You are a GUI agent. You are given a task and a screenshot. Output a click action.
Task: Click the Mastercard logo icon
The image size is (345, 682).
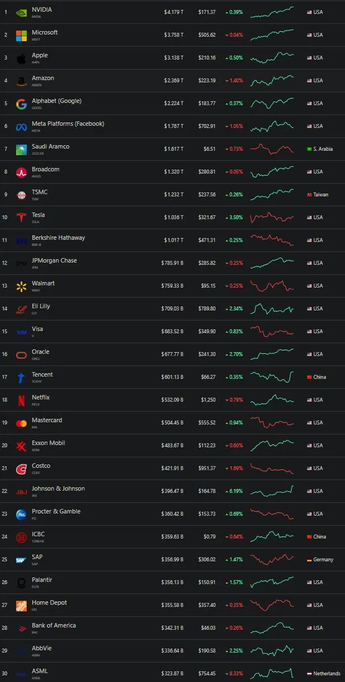pyautogui.click(x=21, y=423)
